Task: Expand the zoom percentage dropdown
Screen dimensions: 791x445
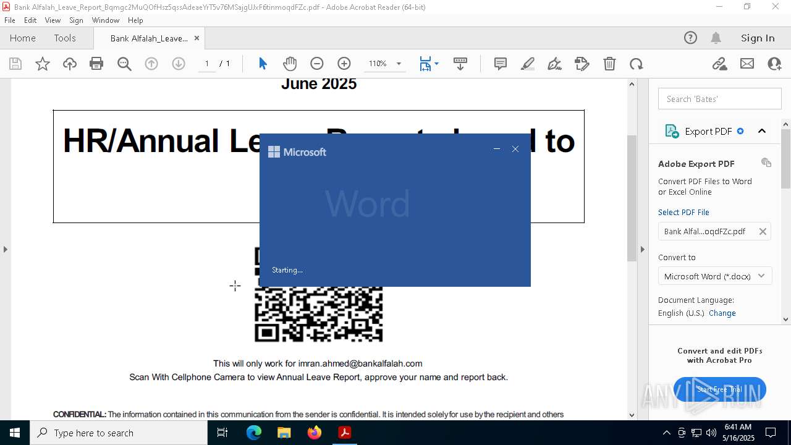Action: pyautogui.click(x=399, y=64)
